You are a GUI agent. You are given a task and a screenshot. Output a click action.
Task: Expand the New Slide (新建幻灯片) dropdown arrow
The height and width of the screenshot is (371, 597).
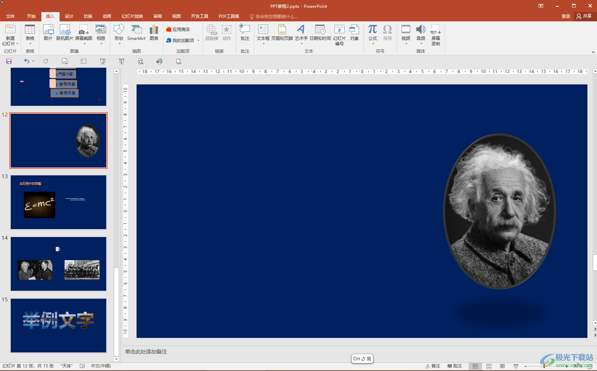(x=17, y=44)
